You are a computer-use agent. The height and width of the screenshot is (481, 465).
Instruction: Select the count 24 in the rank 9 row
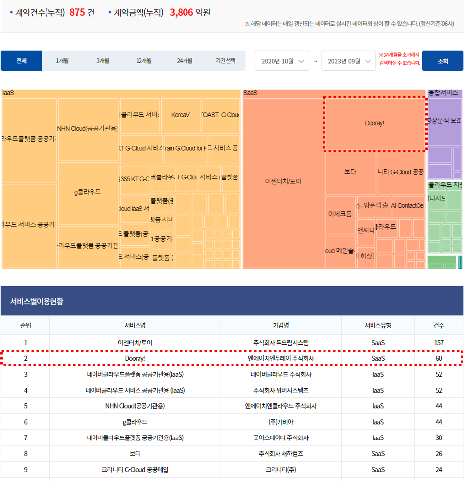tap(439, 470)
